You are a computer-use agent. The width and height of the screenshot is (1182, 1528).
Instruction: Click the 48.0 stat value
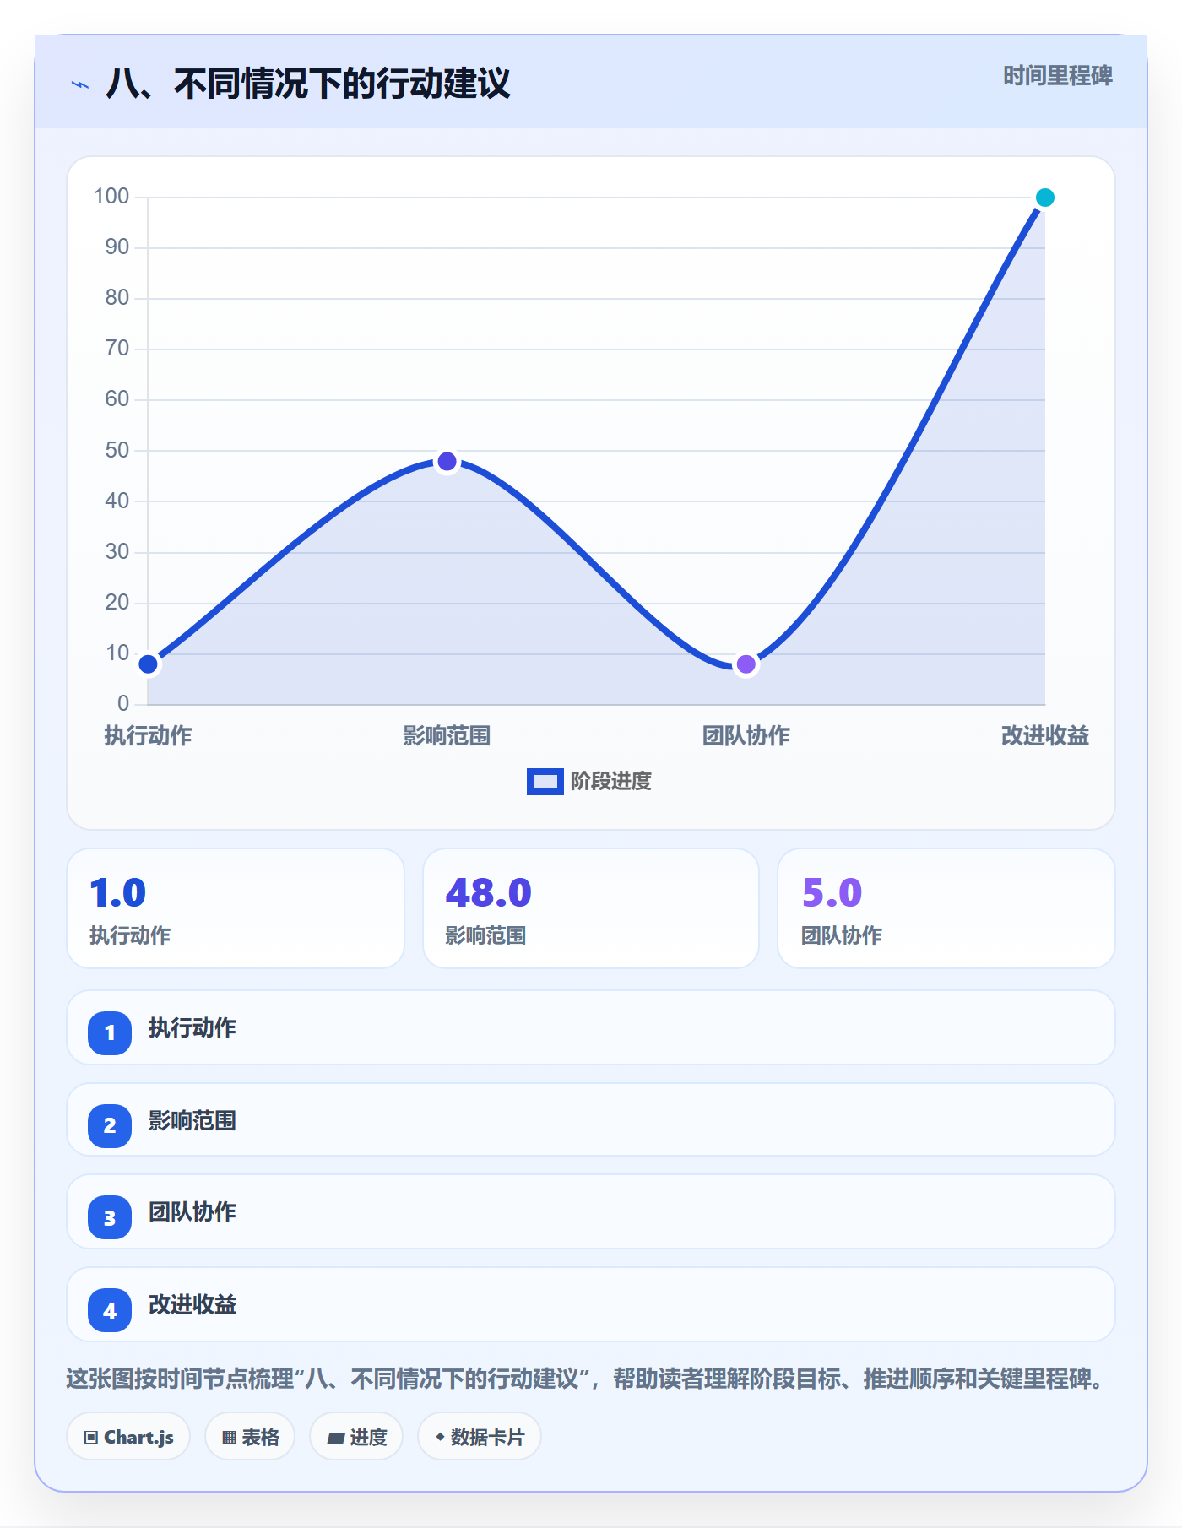pos(488,893)
